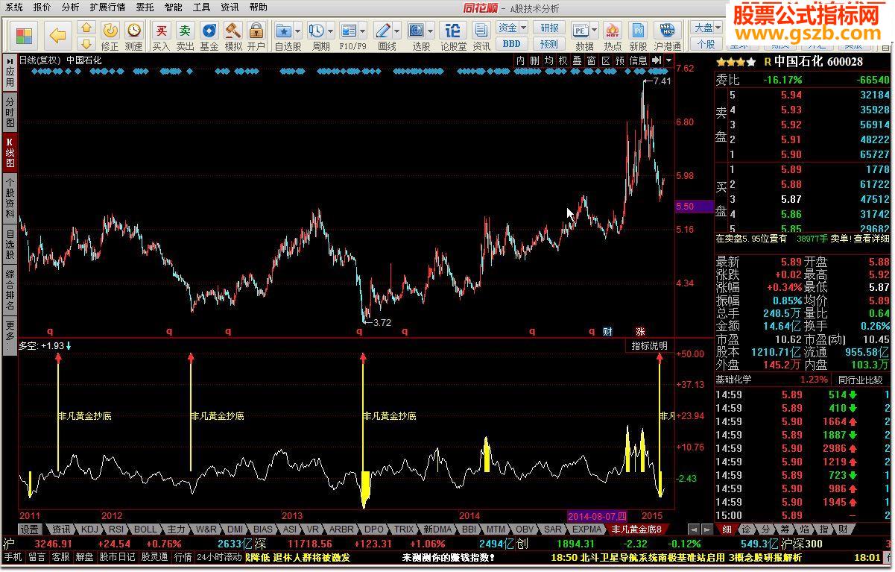Expand the F10/F9 dropdown arrow
Image resolution: width=895 pixels, height=572 pixels.
pyautogui.click(x=363, y=31)
